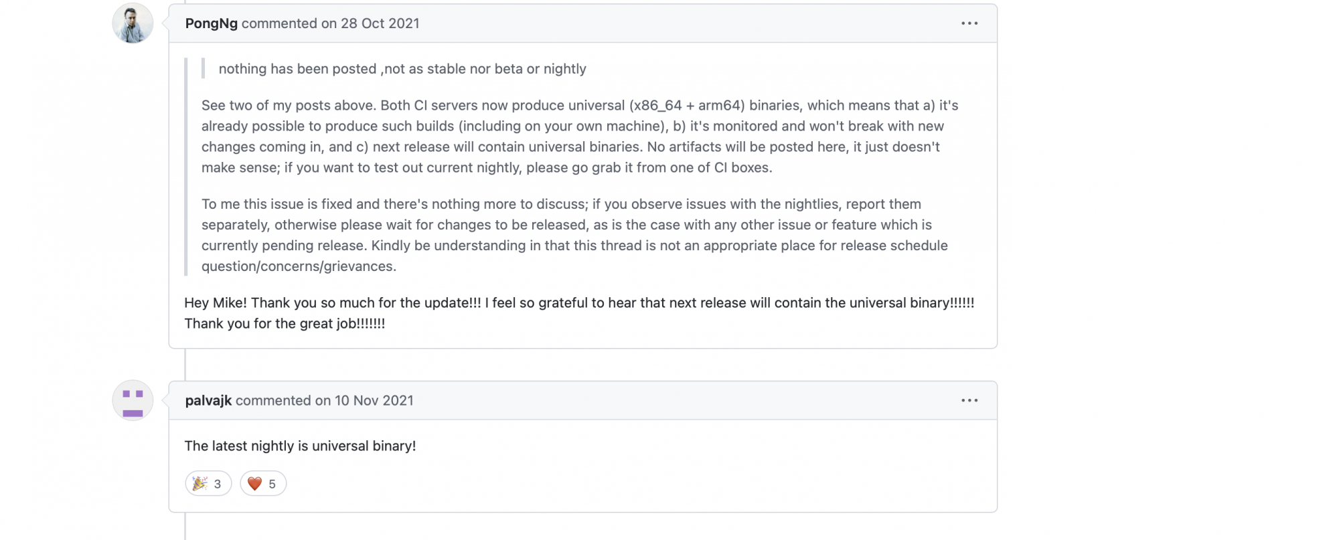The height and width of the screenshot is (540, 1339).
Task: Click the heart reaction count of 5
Action: pos(272,484)
